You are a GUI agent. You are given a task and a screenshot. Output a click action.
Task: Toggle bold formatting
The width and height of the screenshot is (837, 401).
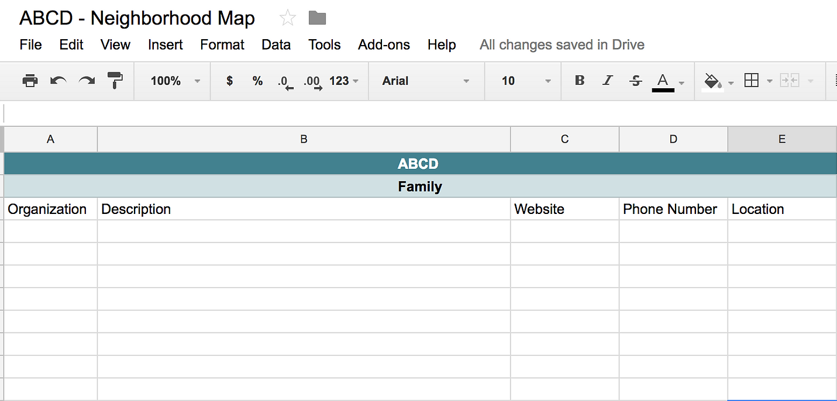580,81
